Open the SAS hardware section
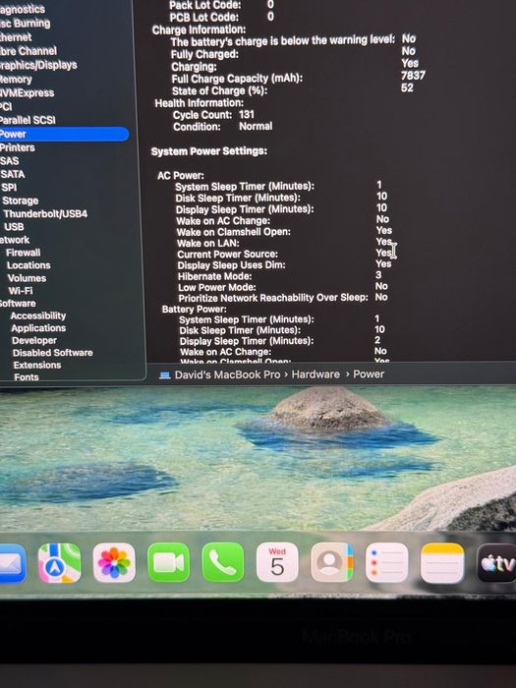Viewport: 516px width, 688px height. pos(9,161)
